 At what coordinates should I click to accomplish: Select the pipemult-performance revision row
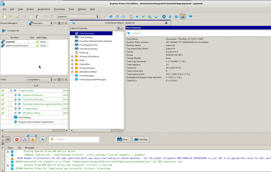[24, 46]
